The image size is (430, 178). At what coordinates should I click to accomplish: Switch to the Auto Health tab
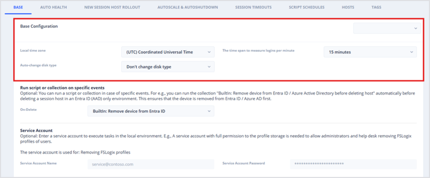[53, 7]
